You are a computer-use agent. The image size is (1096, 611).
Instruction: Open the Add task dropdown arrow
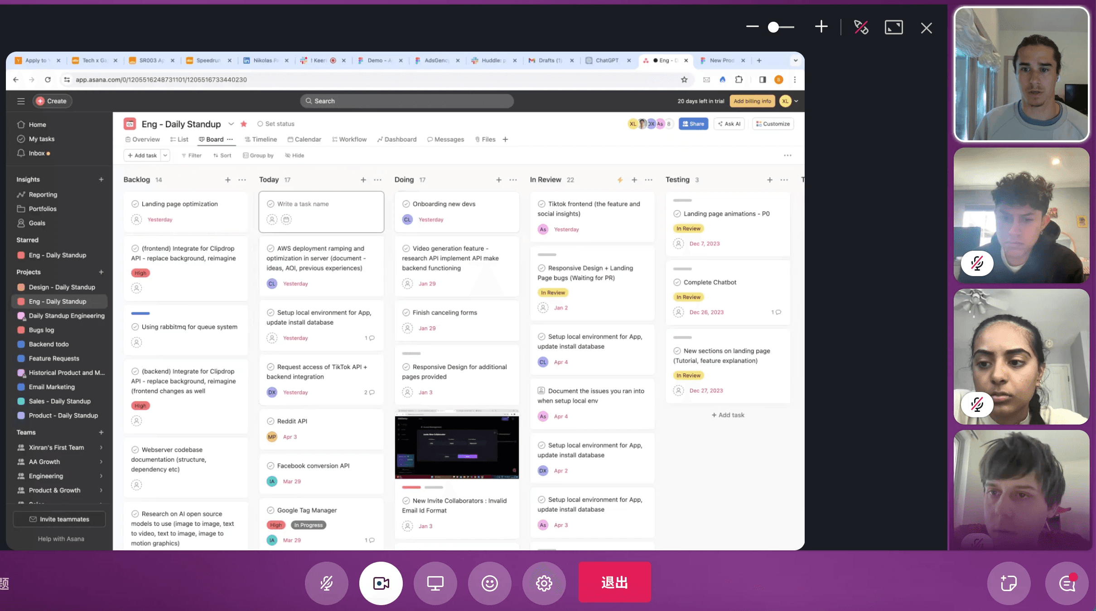click(165, 155)
